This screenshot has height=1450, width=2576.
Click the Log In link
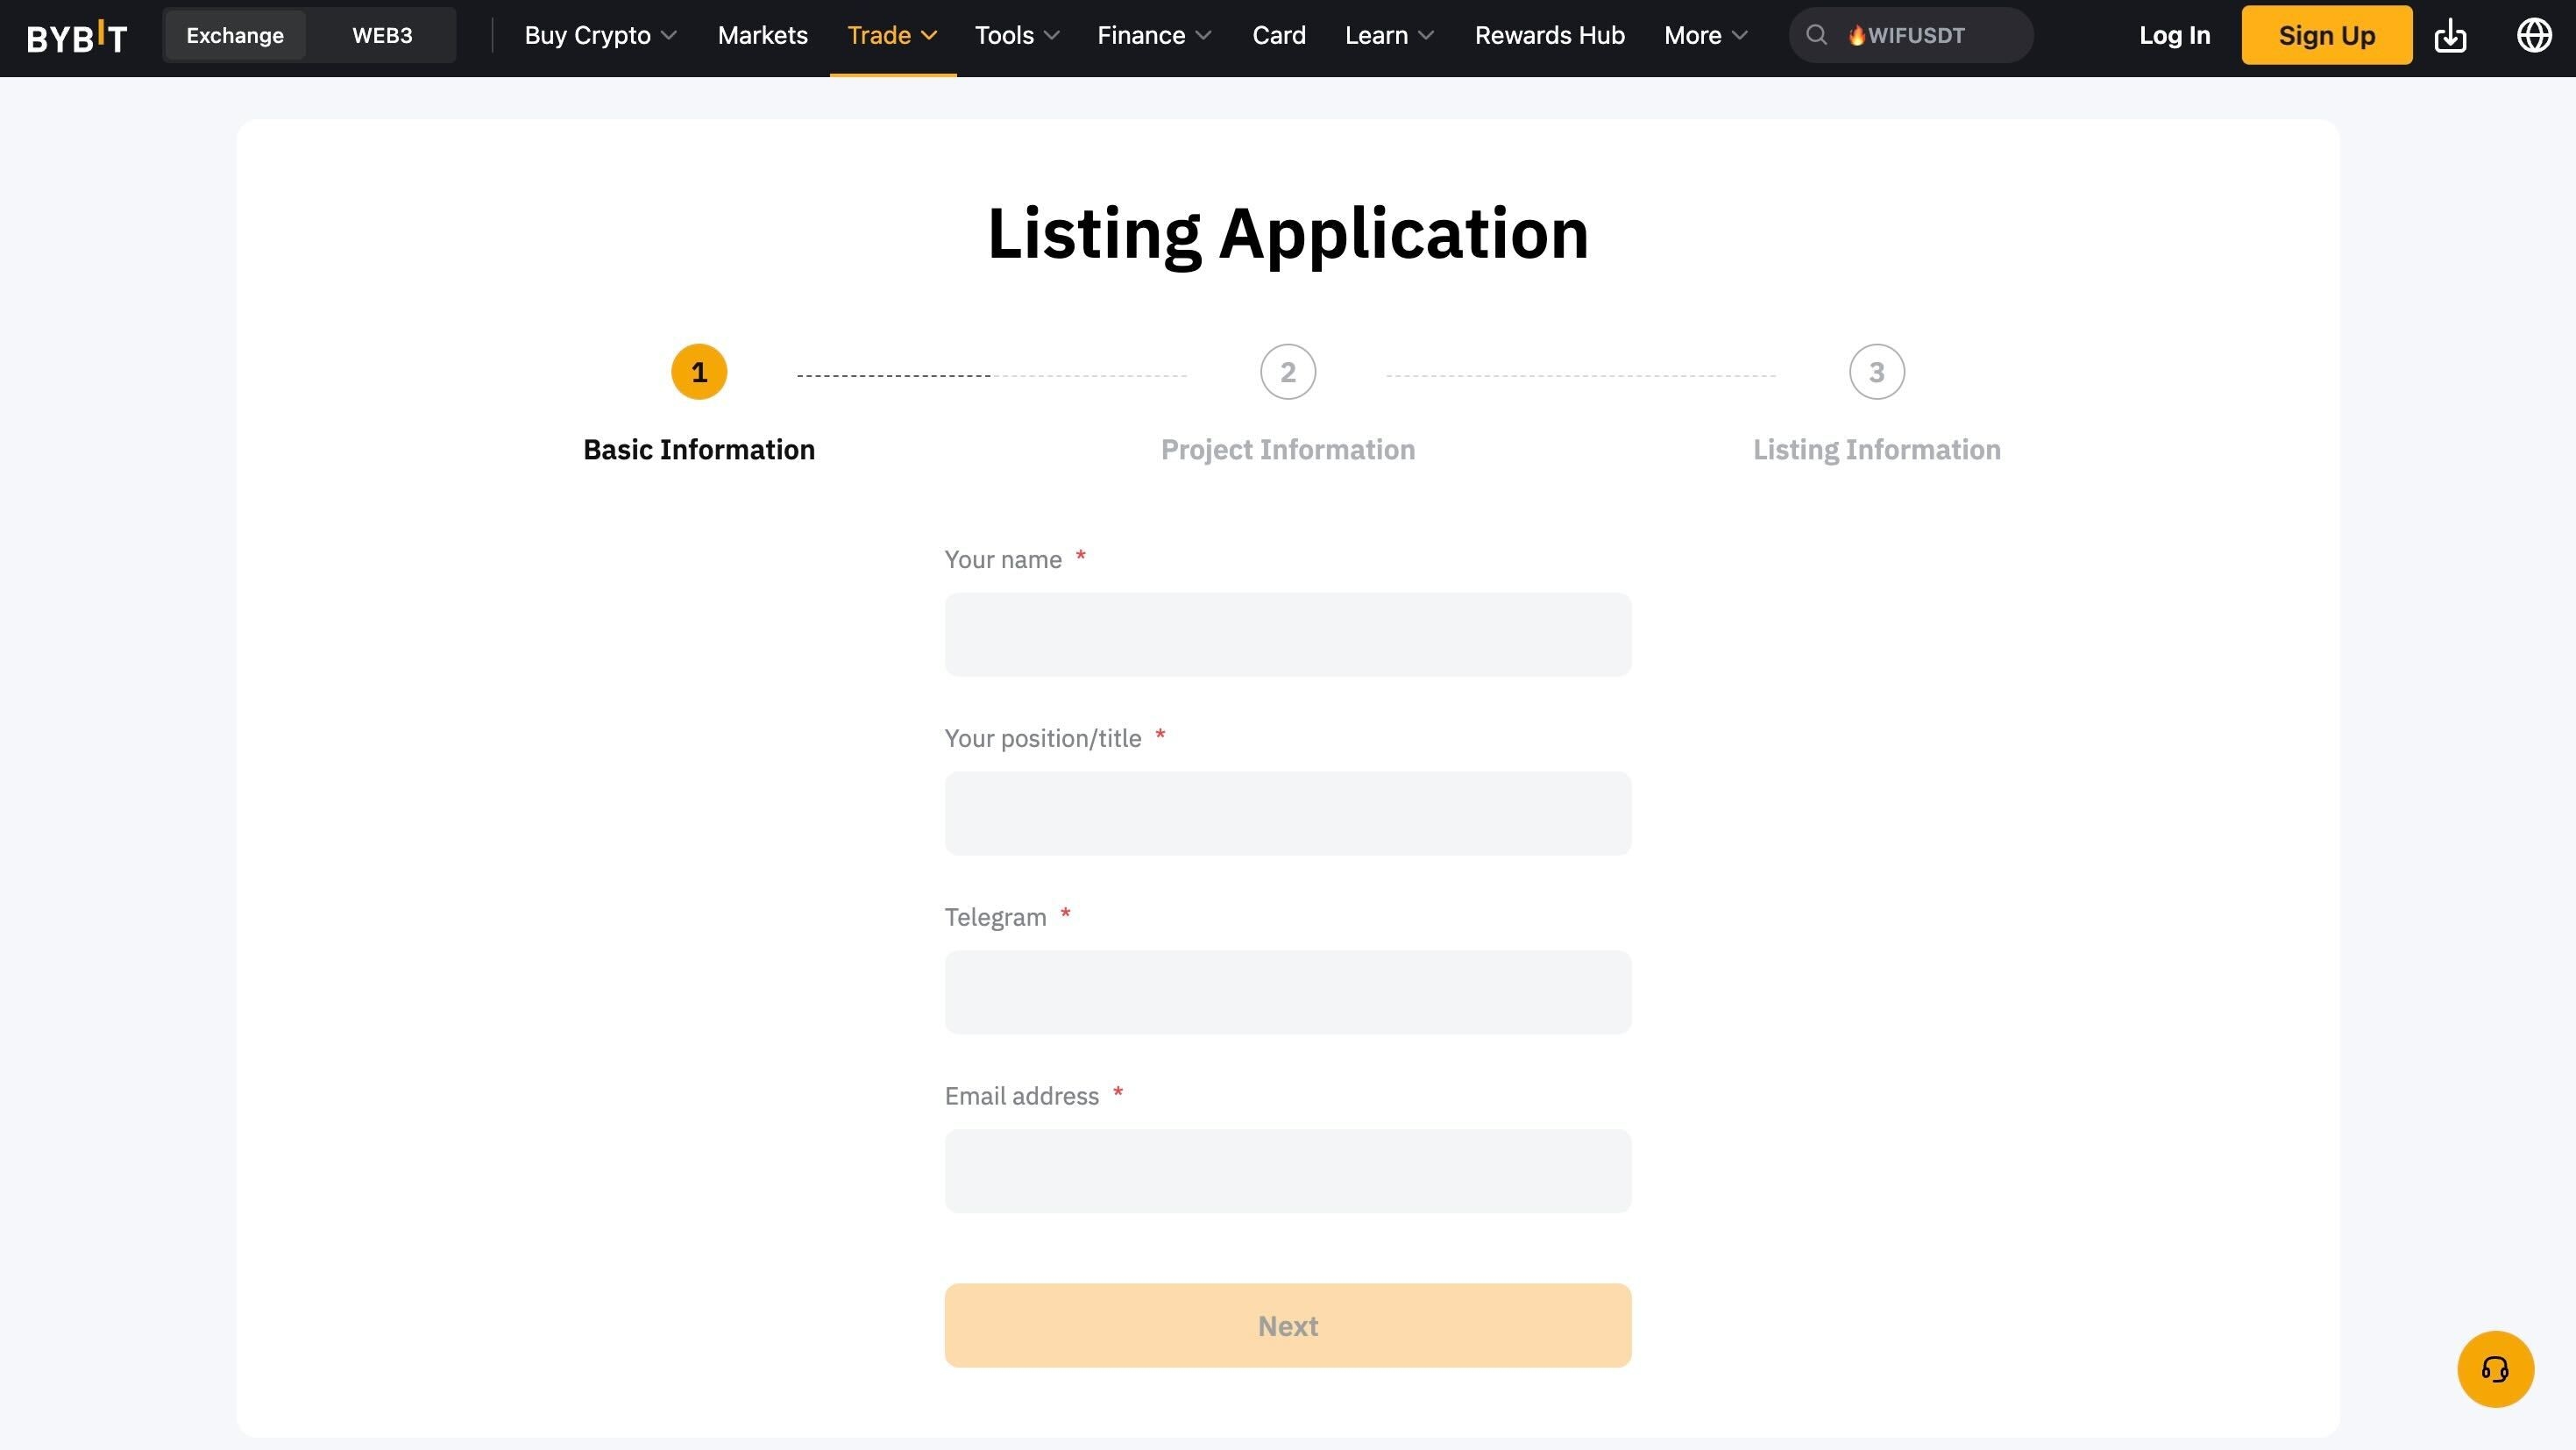[2174, 35]
